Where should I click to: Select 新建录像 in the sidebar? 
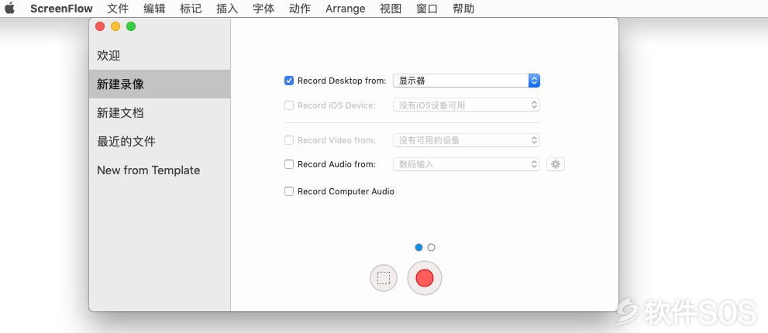[x=160, y=84]
